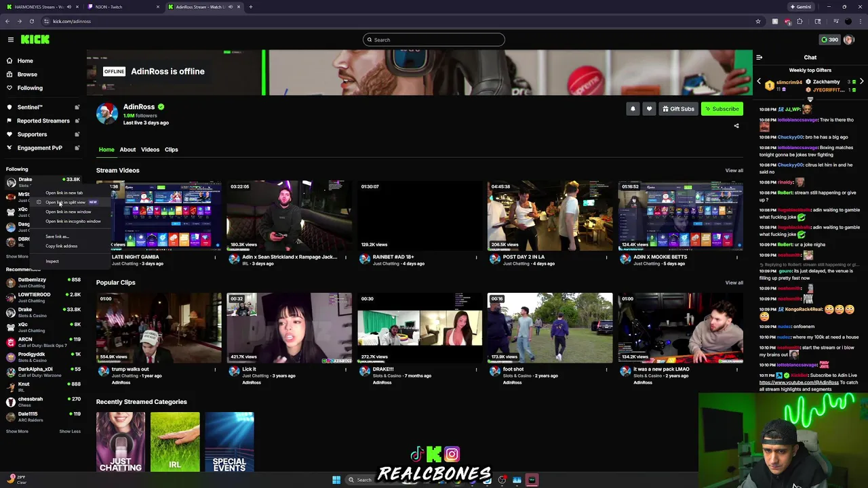868x488 pixels.
Task: Open the Kick hamburger sidebar menu
Action: point(10,39)
